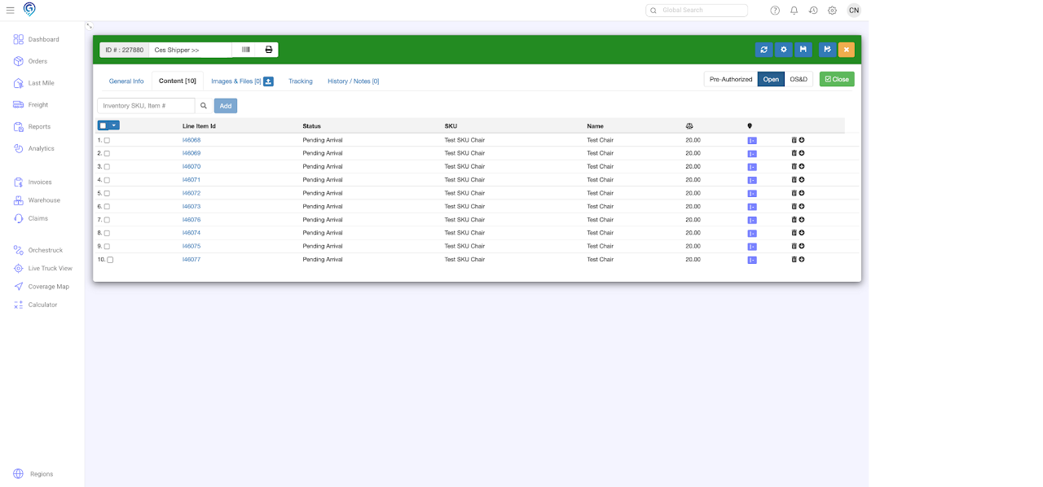Click the blue save disk icon
The height and width of the screenshot is (487, 1043).
coord(803,50)
